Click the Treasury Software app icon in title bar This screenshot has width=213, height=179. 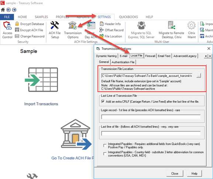tap(3, 3)
